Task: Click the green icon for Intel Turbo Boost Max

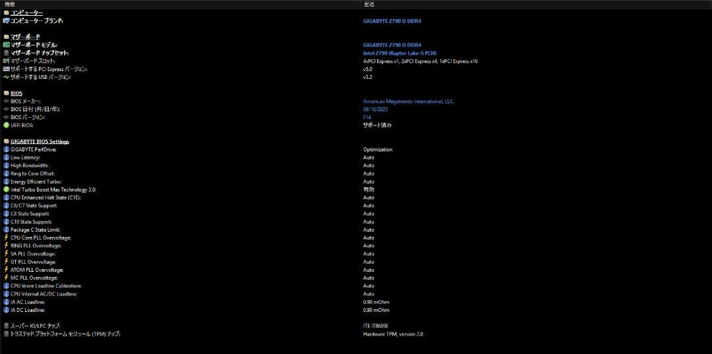Action: tap(6, 190)
